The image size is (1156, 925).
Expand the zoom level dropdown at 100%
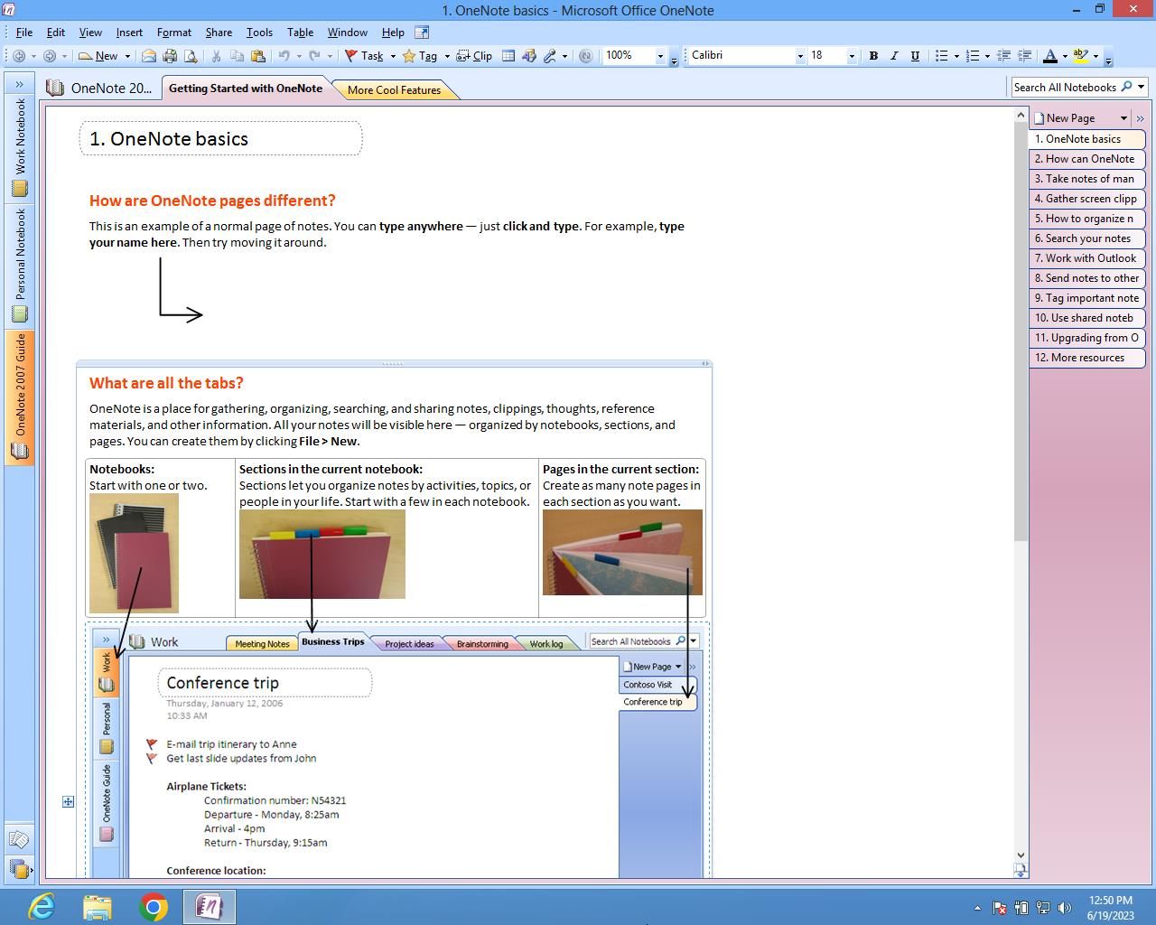click(659, 56)
